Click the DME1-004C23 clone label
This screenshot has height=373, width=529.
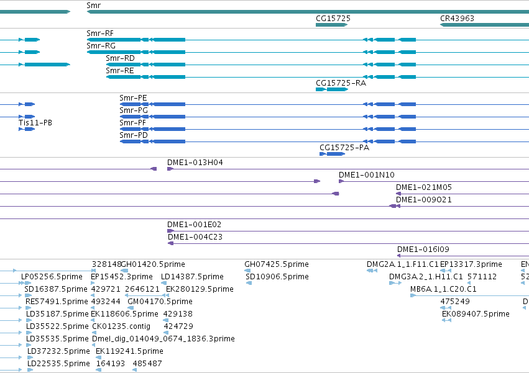tap(195, 237)
